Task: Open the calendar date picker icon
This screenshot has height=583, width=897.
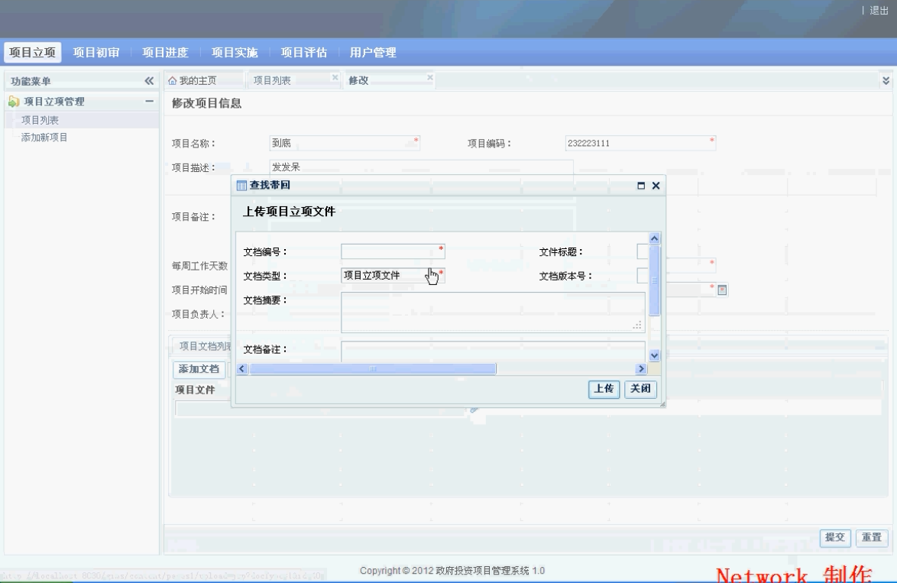Action: tap(722, 290)
